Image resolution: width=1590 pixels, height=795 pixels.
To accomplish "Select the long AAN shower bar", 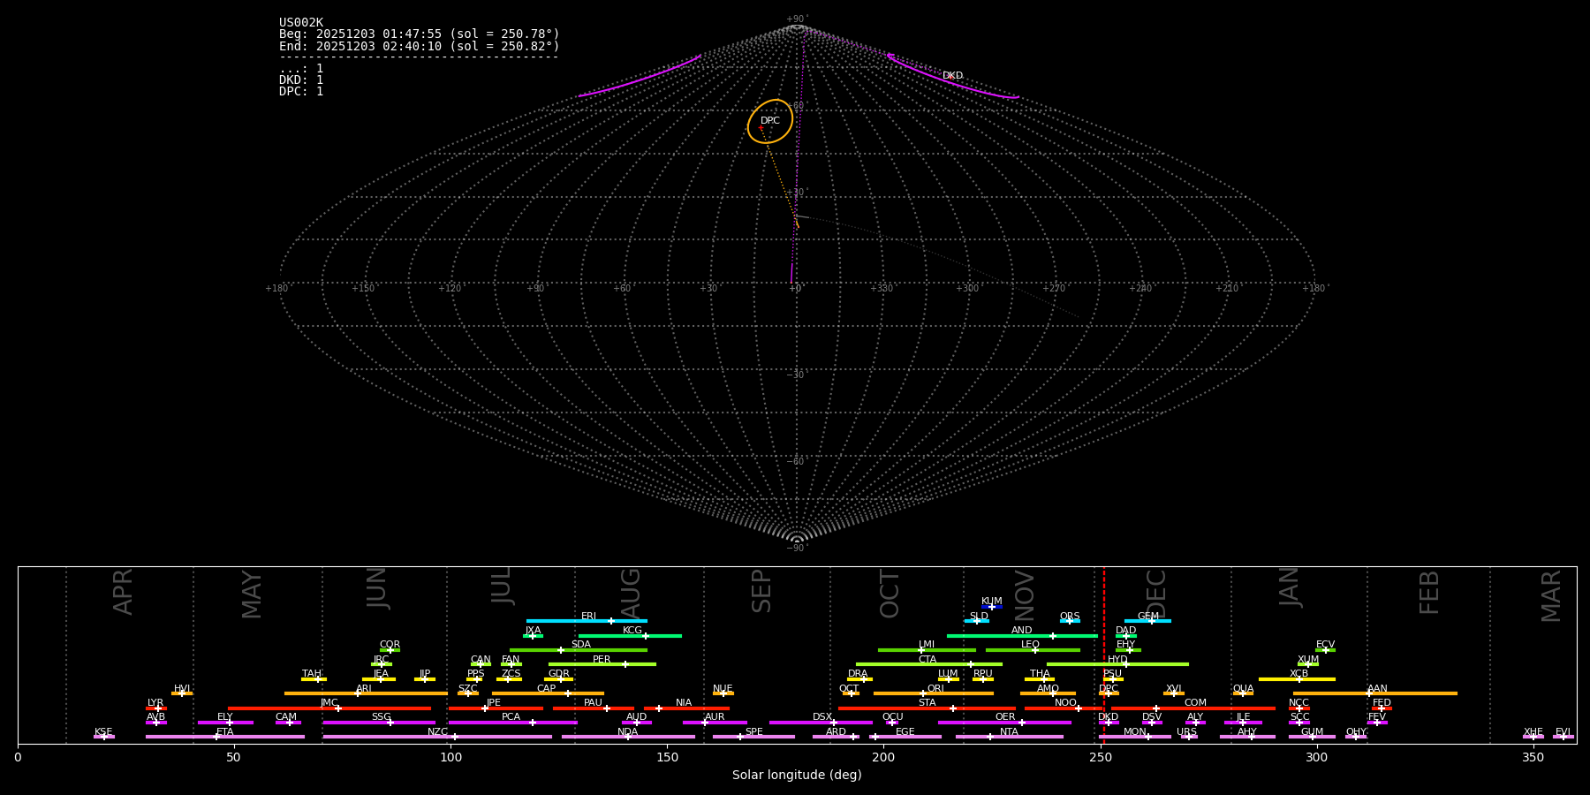I will click(x=1374, y=693).
